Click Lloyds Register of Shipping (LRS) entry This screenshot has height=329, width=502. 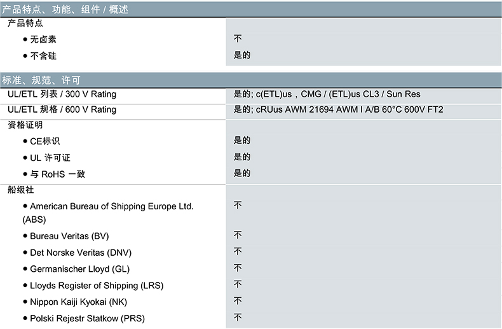tap(97, 286)
